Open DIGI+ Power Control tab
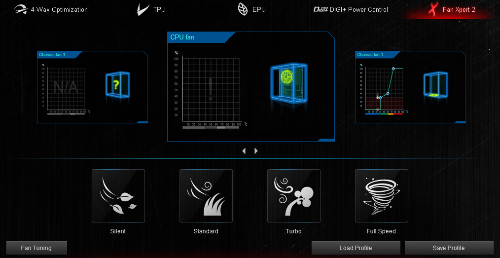Image resolution: width=500 pixels, height=258 pixels. (351, 9)
